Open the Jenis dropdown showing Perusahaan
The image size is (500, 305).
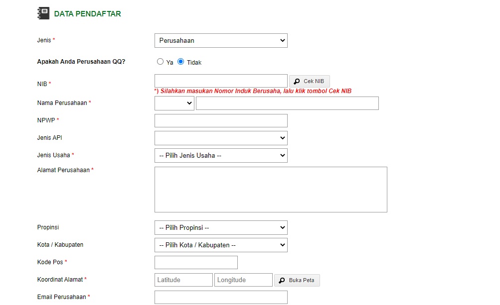coord(221,40)
